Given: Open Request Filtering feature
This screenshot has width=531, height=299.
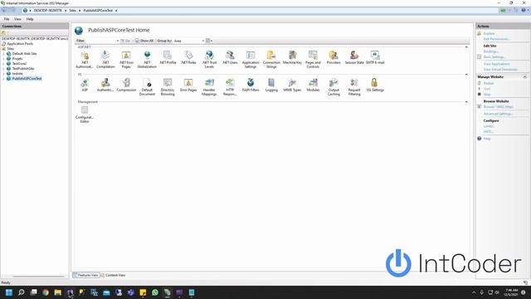Looking at the screenshot, I should tap(354, 86).
